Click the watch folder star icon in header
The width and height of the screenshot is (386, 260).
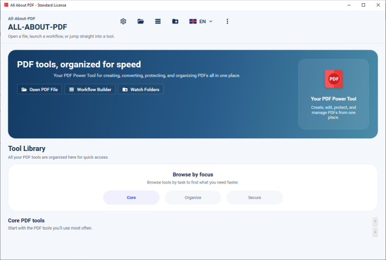coord(175,21)
